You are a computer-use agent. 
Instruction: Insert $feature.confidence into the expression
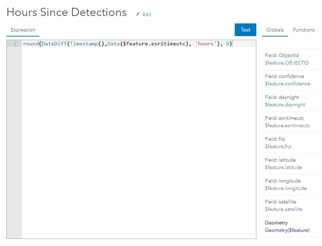tap(287, 84)
